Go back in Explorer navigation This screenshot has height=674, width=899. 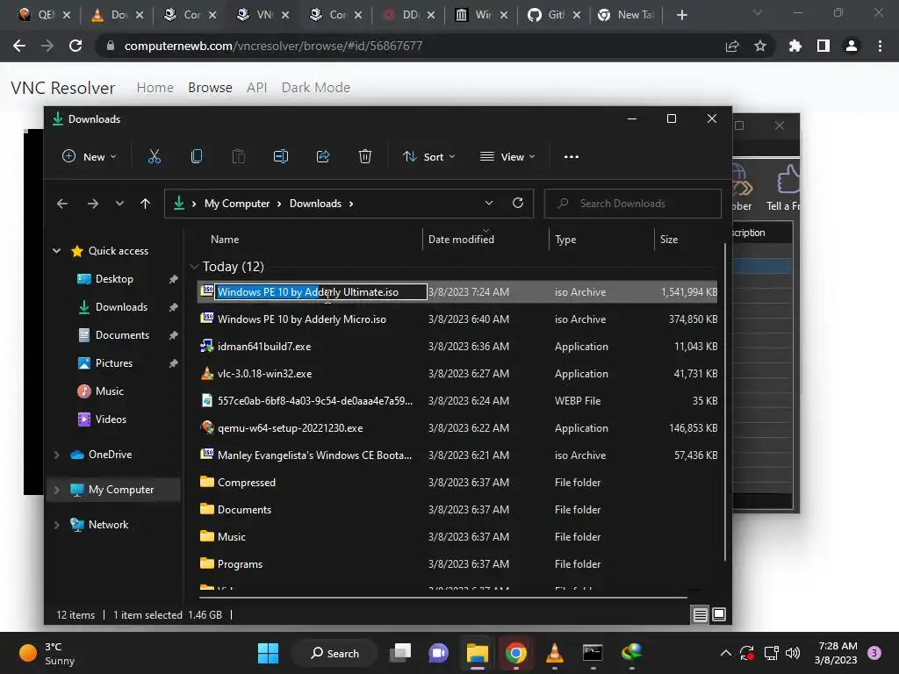62,204
